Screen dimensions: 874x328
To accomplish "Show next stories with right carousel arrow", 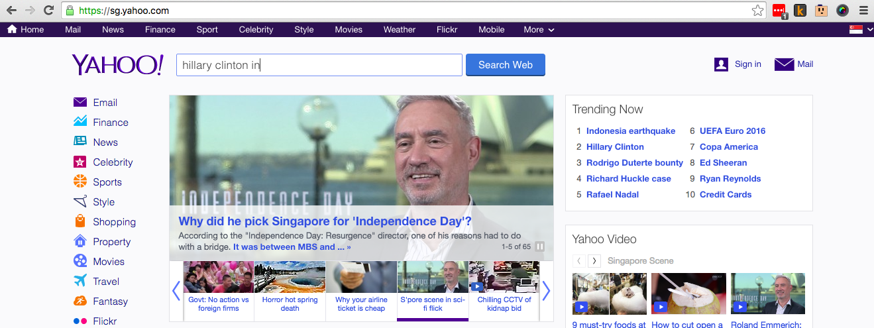I will click(546, 291).
